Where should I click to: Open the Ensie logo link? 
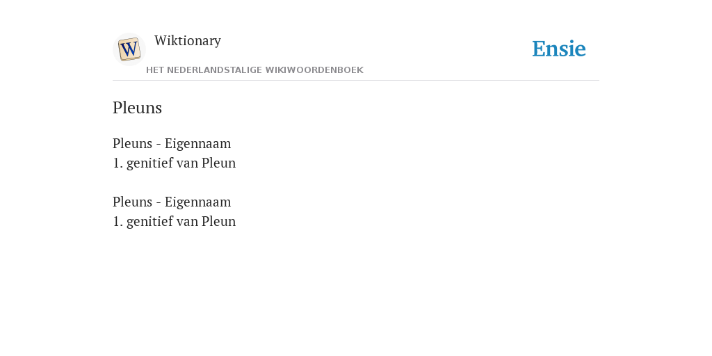point(559,49)
